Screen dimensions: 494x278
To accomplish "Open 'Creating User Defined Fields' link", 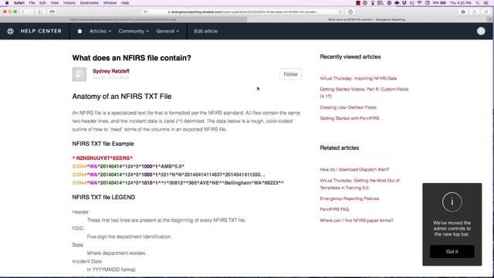I will (x=348, y=107).
